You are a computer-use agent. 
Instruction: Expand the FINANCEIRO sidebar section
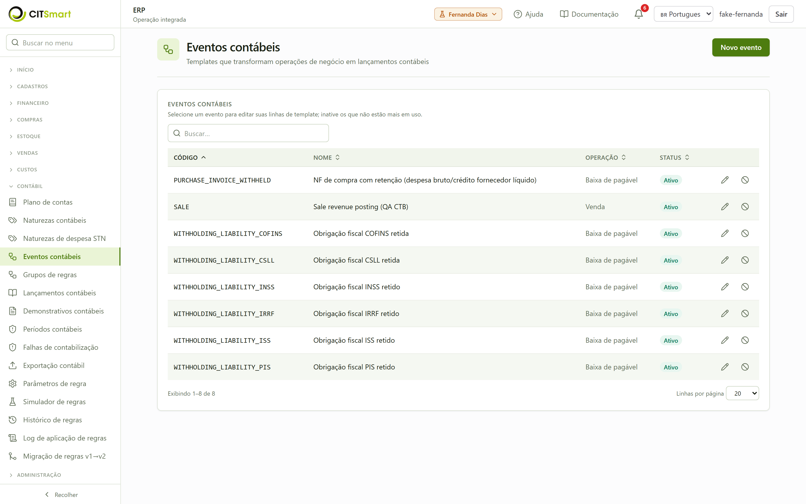pyautogui.click(x=33, y=103)
